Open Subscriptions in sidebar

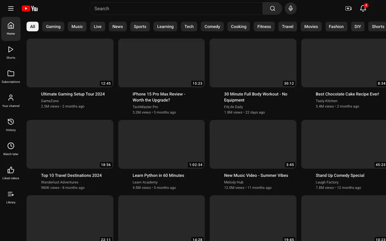(x=11, y=77)
